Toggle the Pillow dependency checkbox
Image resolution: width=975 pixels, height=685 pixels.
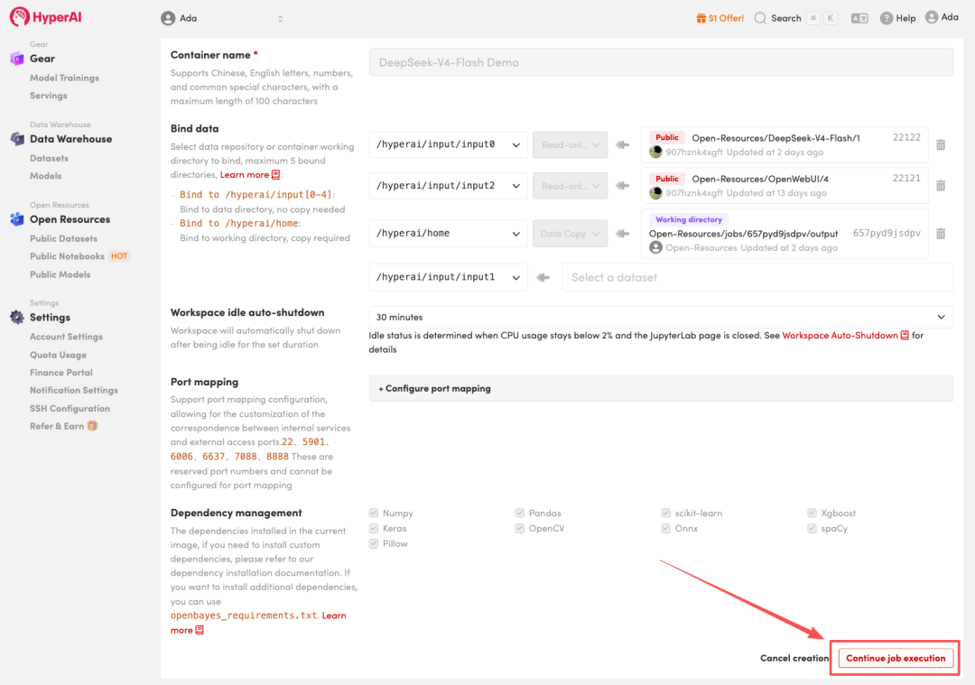(374, 543)
